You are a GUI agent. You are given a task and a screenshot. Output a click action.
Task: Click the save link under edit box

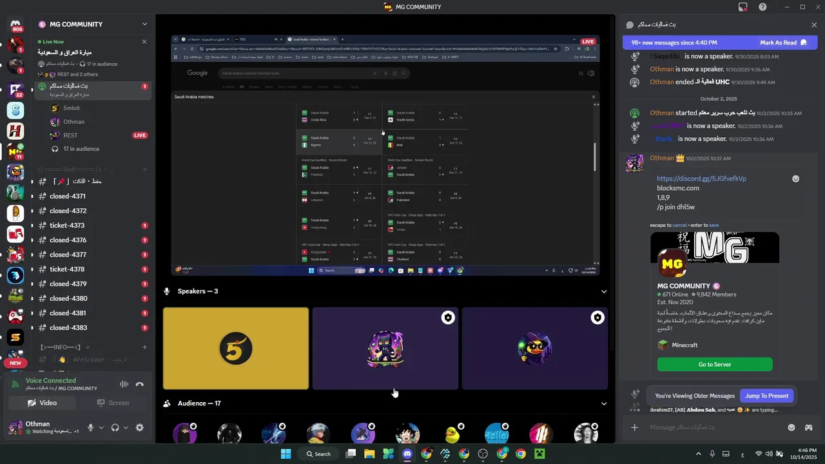tap(713, 225)
